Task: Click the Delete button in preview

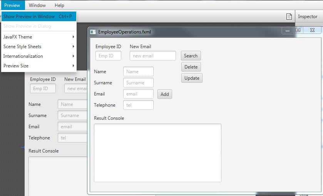Action: [x=191, y=67]
